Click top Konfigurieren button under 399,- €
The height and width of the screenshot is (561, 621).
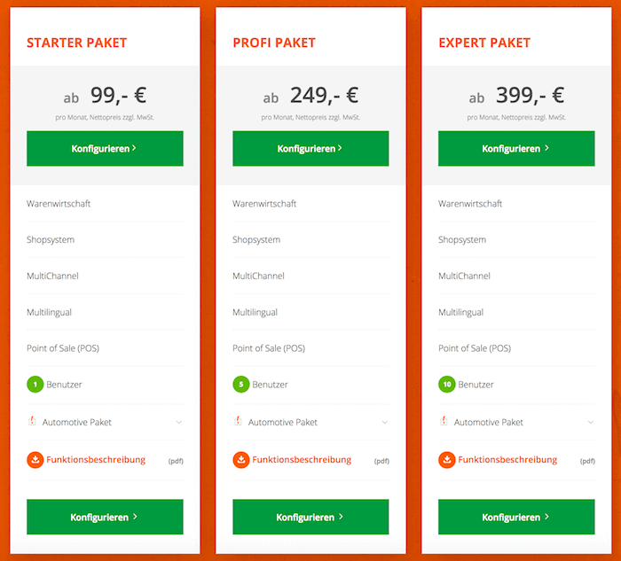coord(516,148)
